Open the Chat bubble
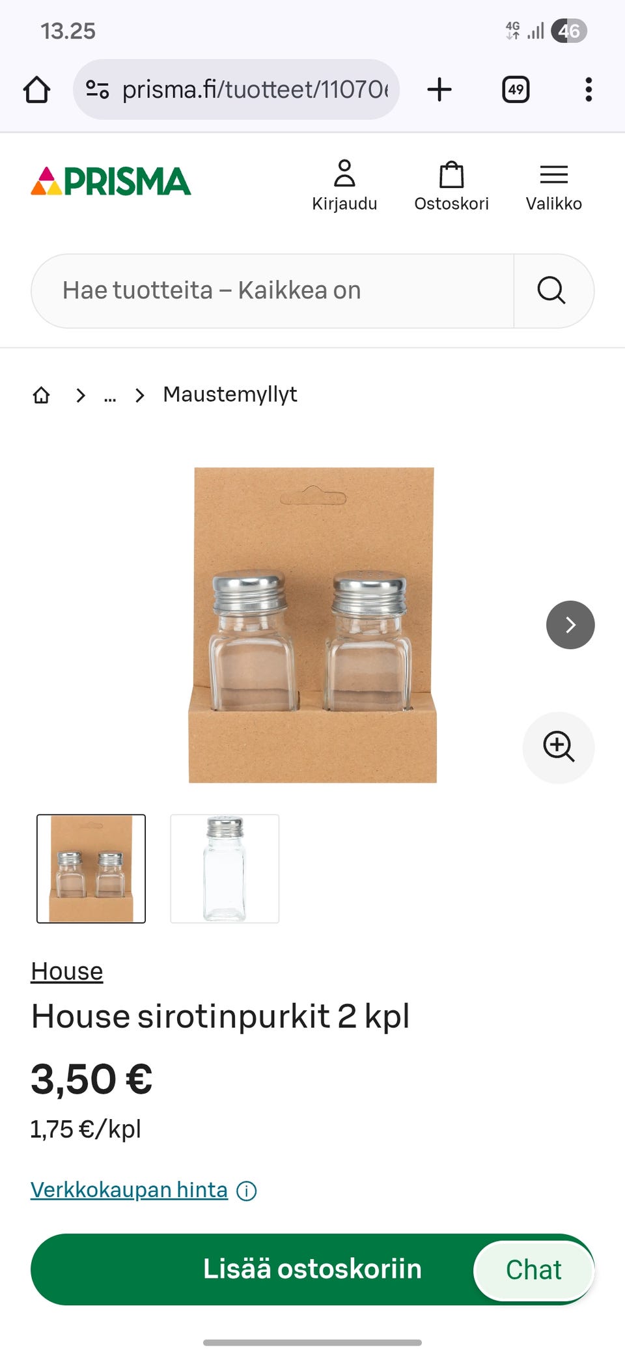The width and height of the screenshot is (625, 1354). click(x=534, y=1270)
